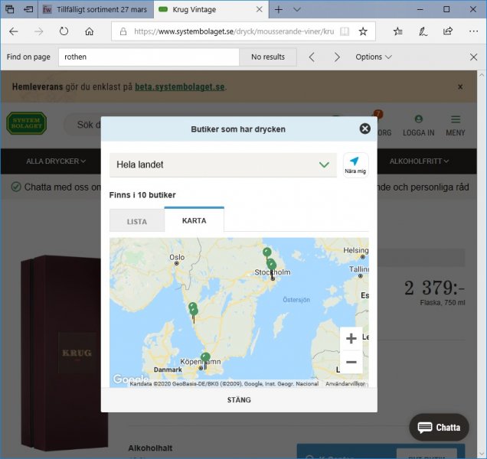
Task: Select the KARTA tab
Action: pyautogui.click(x=194, y=220)
